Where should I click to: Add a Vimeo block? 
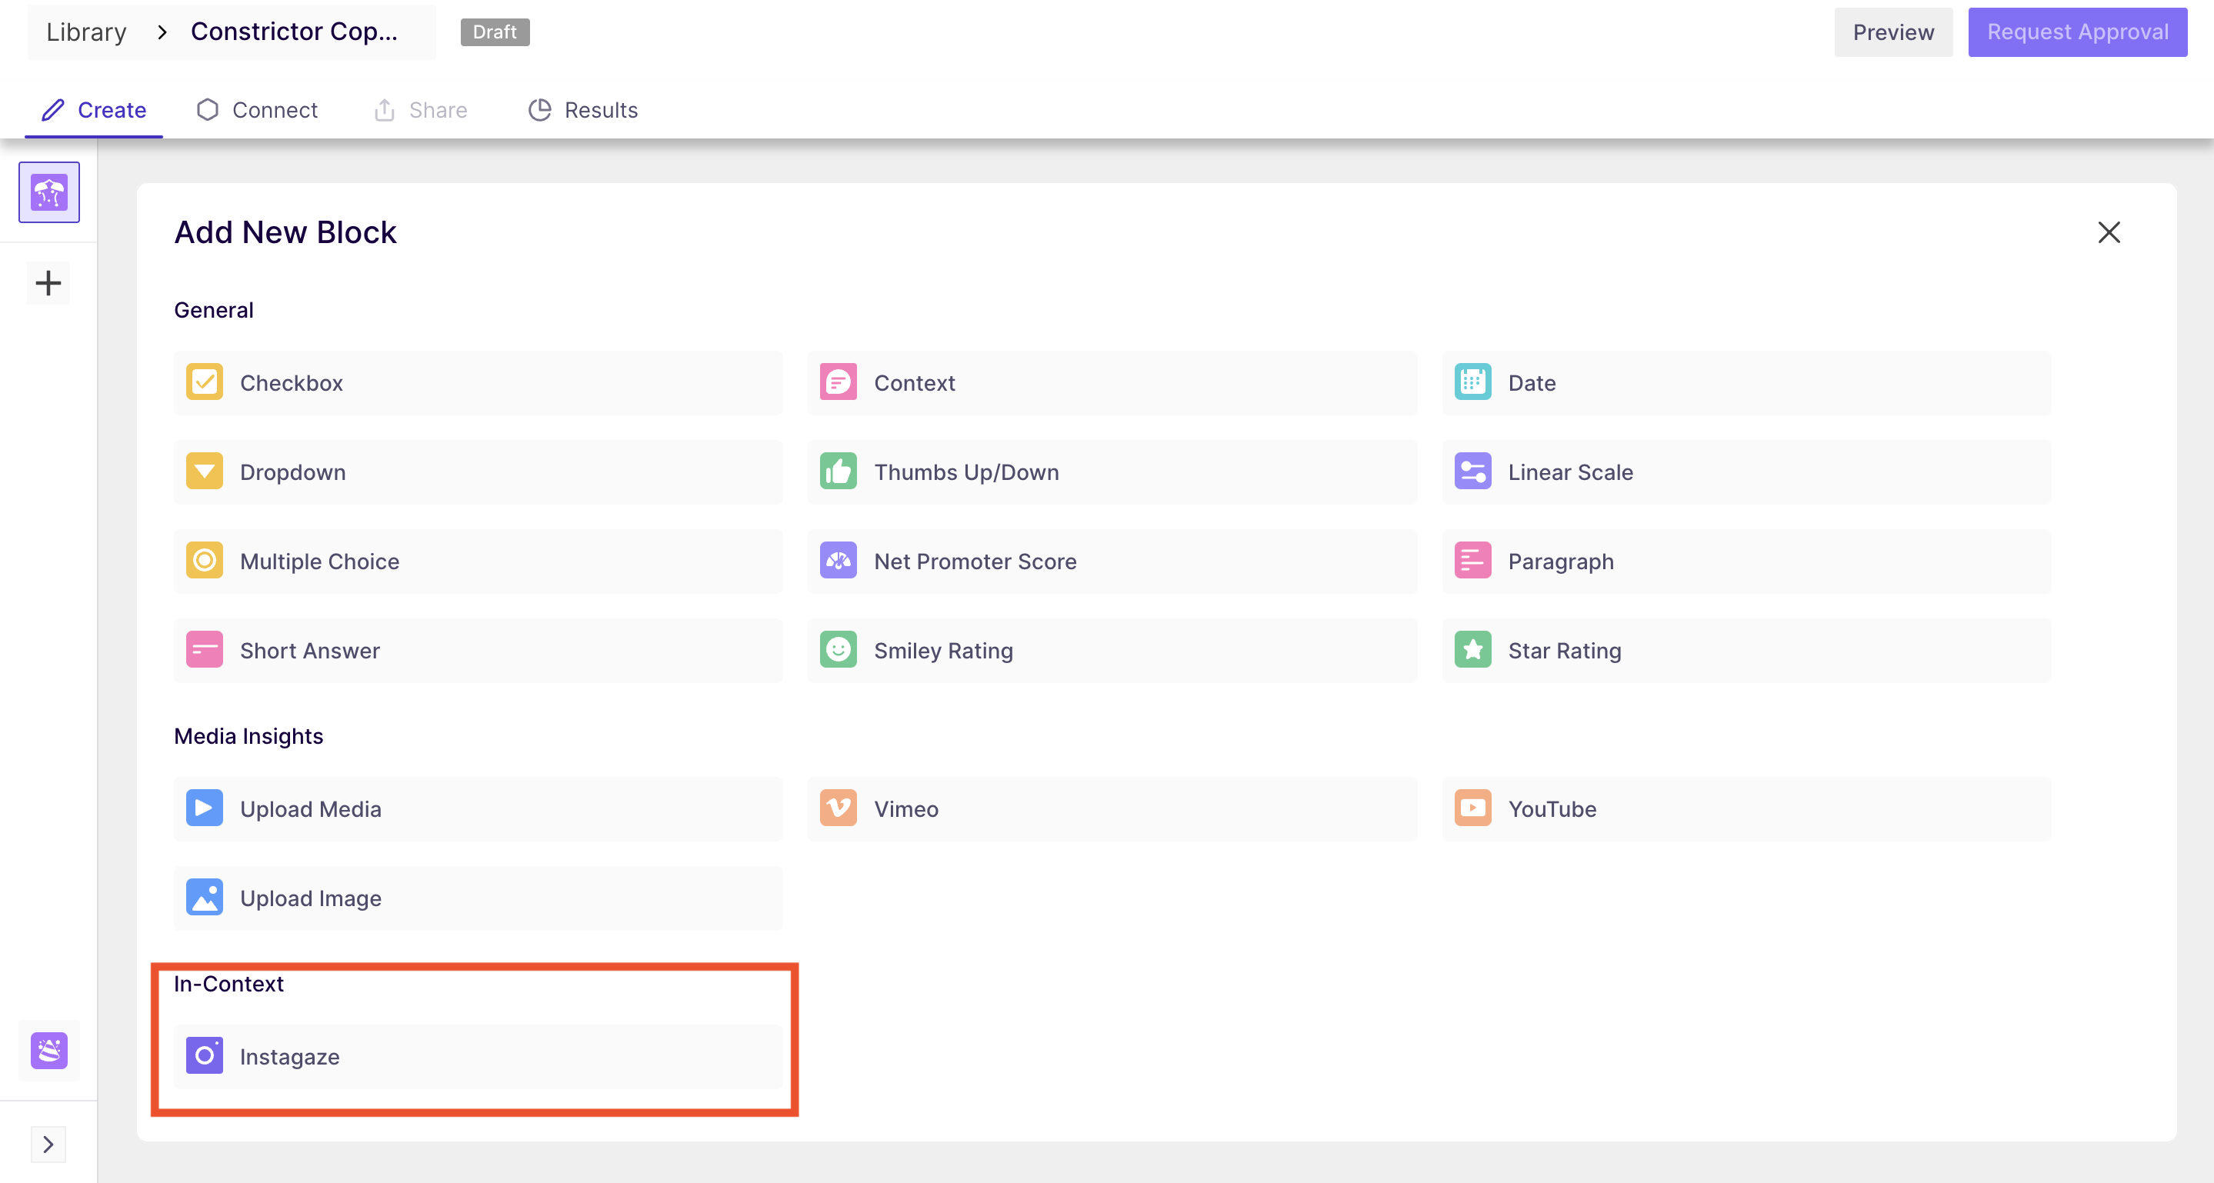click(1112, 809)
